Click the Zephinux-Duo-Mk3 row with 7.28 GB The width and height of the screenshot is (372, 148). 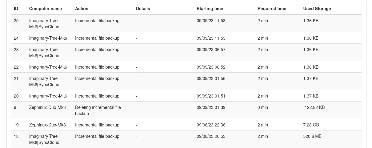(186, 125)
